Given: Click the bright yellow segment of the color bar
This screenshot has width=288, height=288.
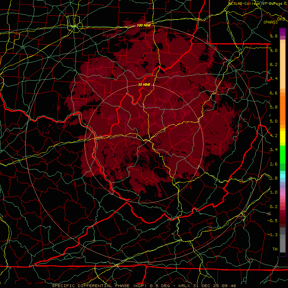Looking at the screenshot, I should pos(283,137).
